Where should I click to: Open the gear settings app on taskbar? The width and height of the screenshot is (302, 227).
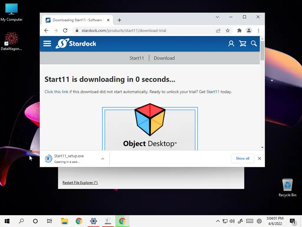point(93,221)
